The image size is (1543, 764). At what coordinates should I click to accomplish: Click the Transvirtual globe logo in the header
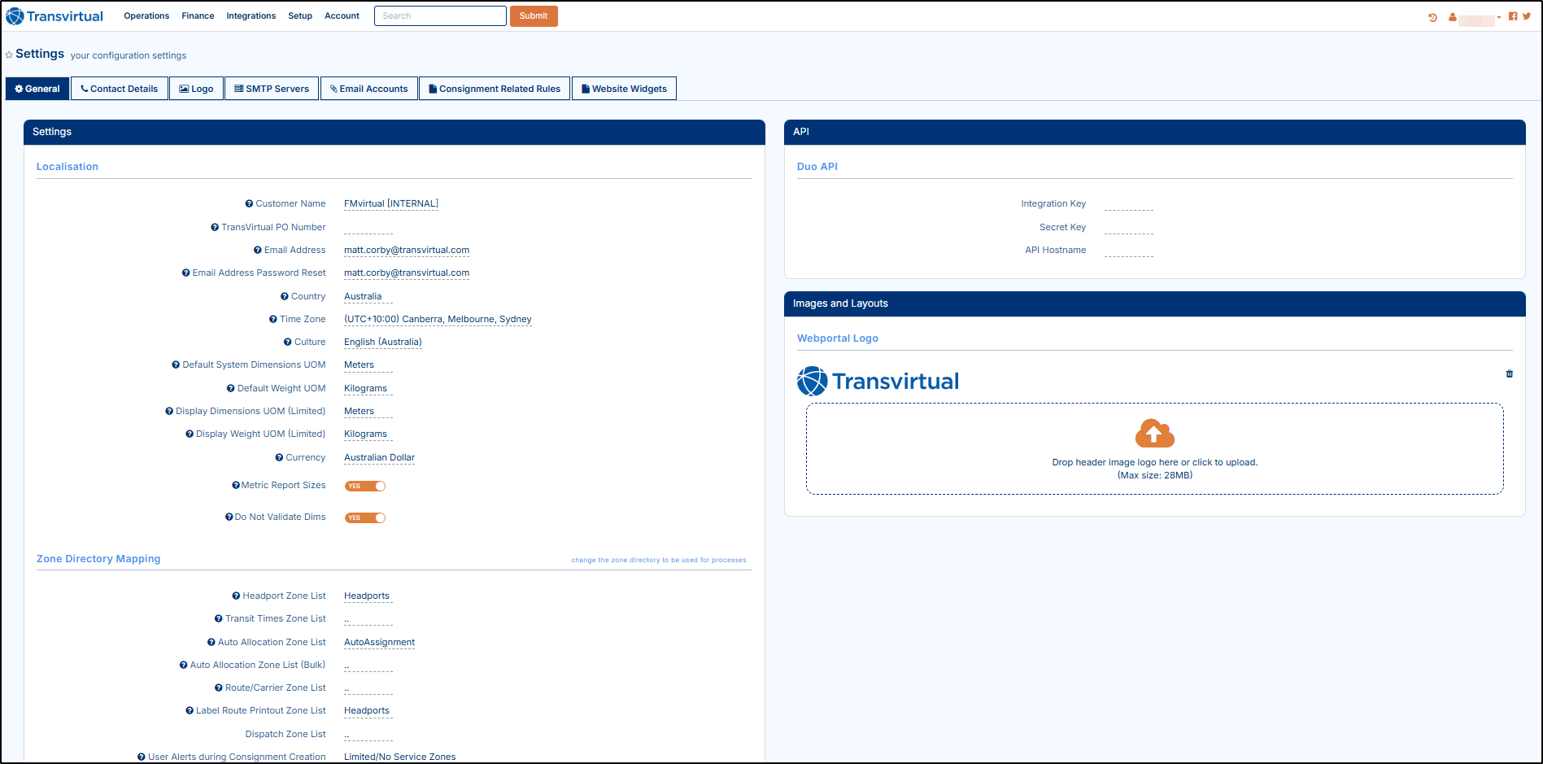(x=15, y=16)
